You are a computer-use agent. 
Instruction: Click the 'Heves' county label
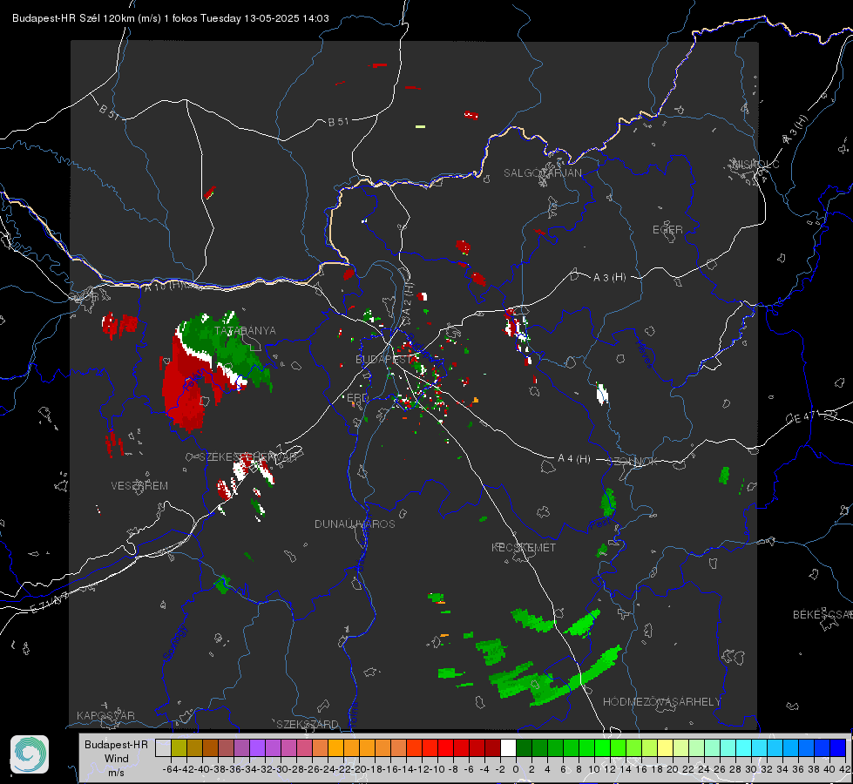pos(644,354)
